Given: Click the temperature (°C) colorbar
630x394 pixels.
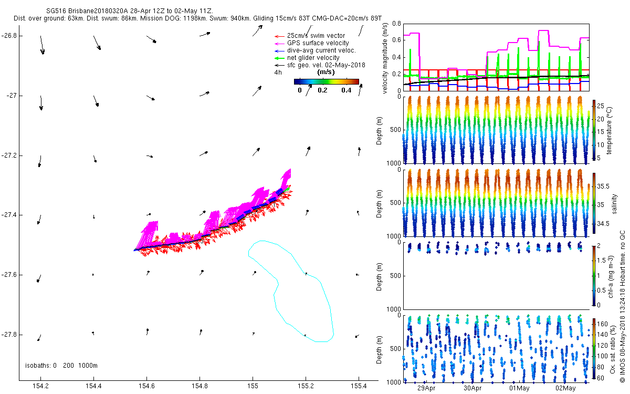Looking at the screenshot, I should tap(594, 130).
